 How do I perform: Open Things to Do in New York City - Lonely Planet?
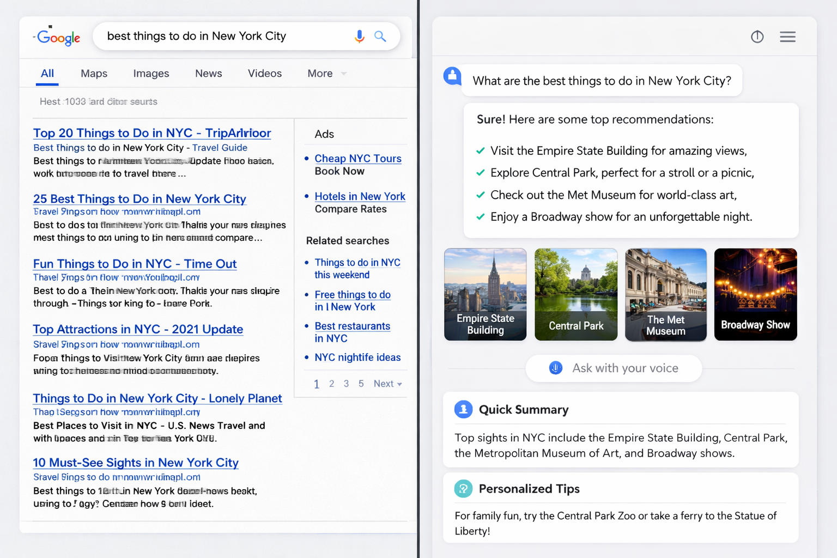click(x=157, y=398)
